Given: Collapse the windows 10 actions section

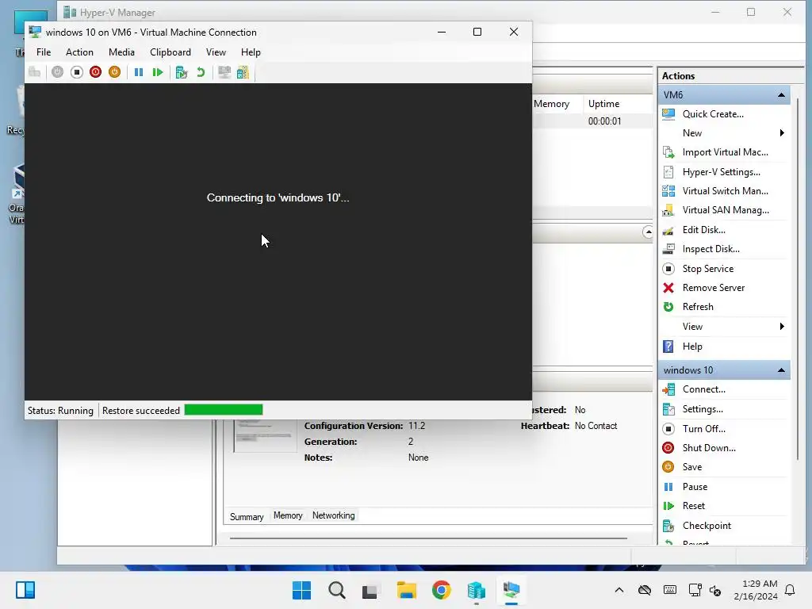Looking at the screenshot, I should point(781,370).
